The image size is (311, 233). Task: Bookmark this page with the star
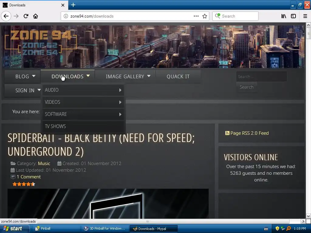[205, 16]
